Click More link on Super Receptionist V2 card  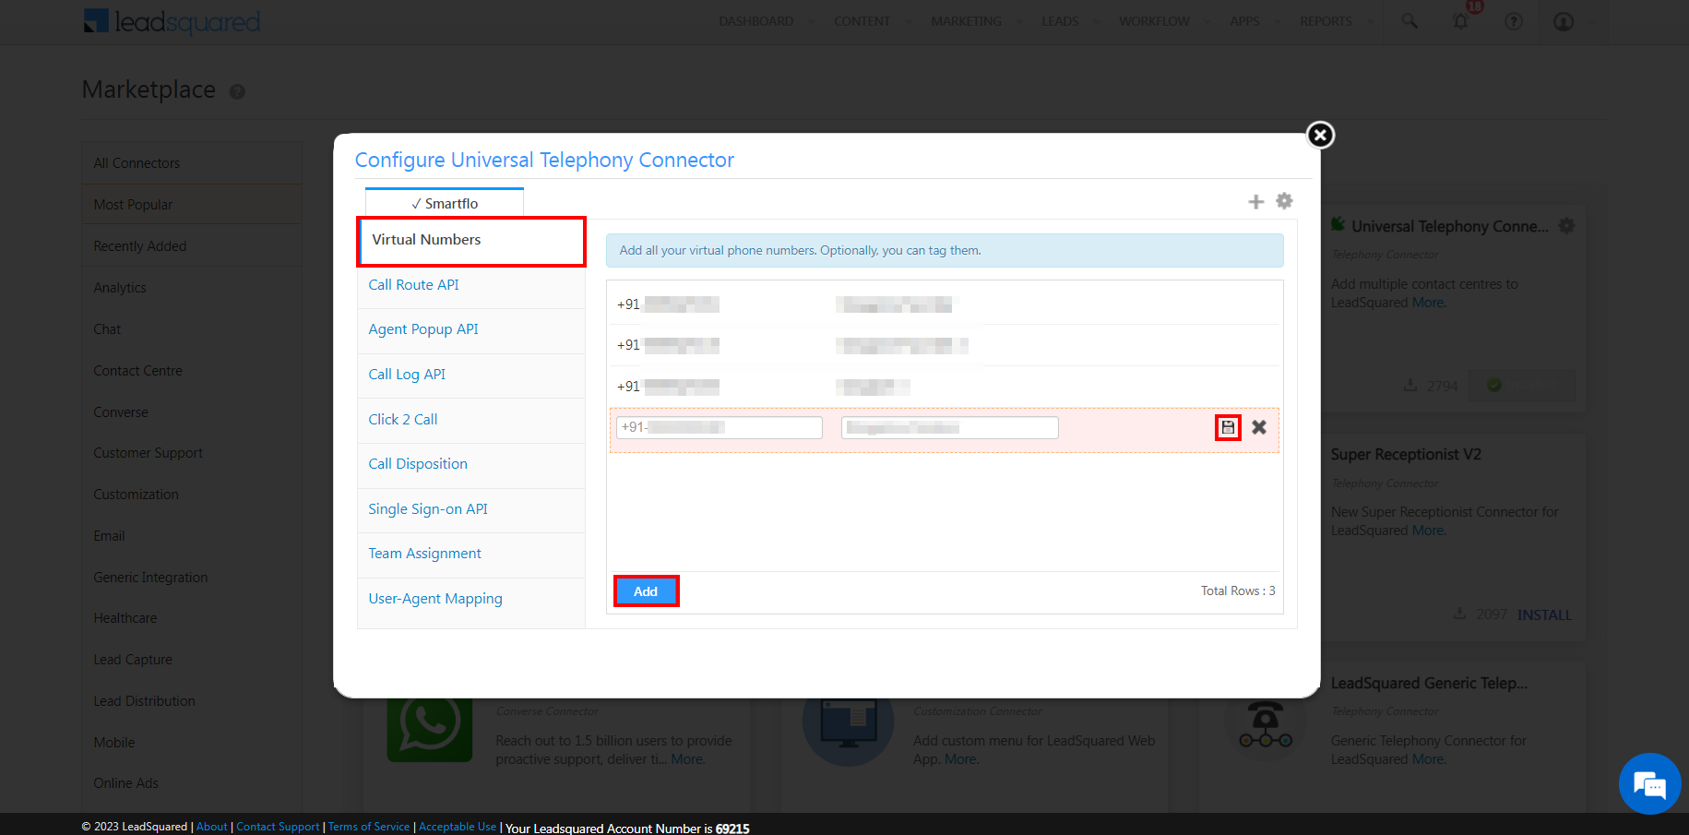1428,531
